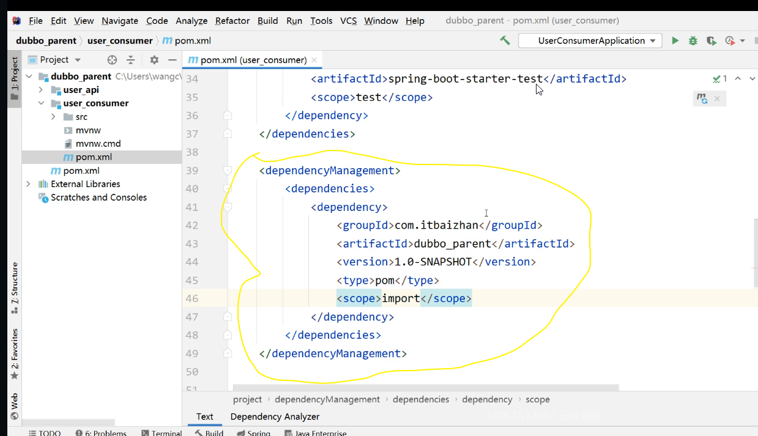Select the mvnw.cmd file
This screenshot has width=758, height=436.
tap(98, 144)
